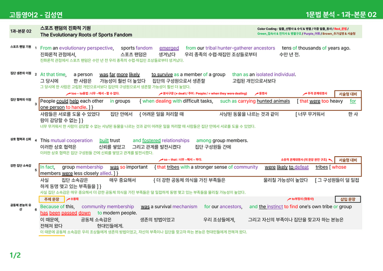Screen dimensions: 383x271
Task: Click the side label '스포츠 팬덤 기원'
Action: [20, 47]
